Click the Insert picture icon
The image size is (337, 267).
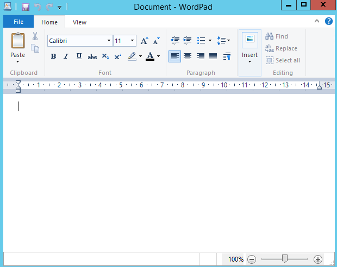click(250, 40)
